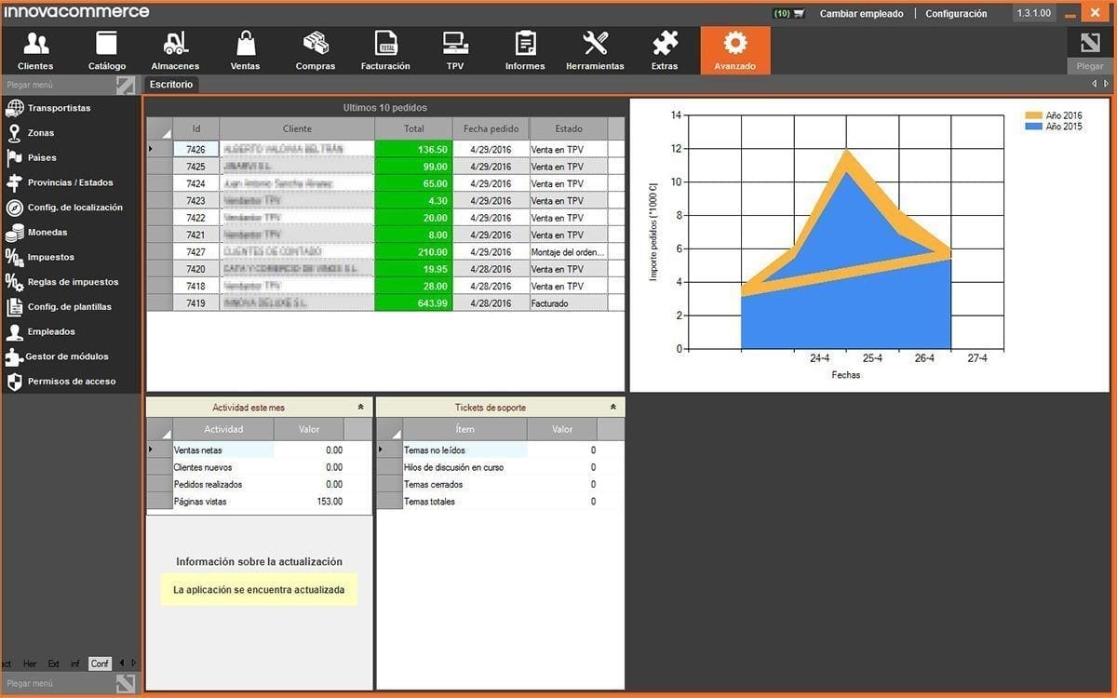Open the Facturación module
Viewport: 1117px width, 698px height.
coord(385,50)
